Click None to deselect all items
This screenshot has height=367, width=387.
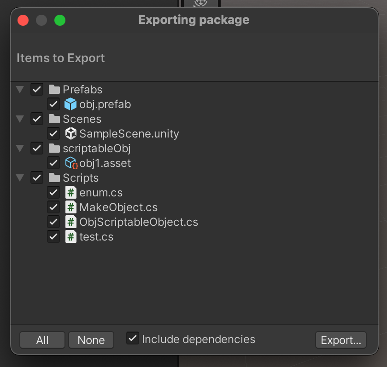(91, 340)
